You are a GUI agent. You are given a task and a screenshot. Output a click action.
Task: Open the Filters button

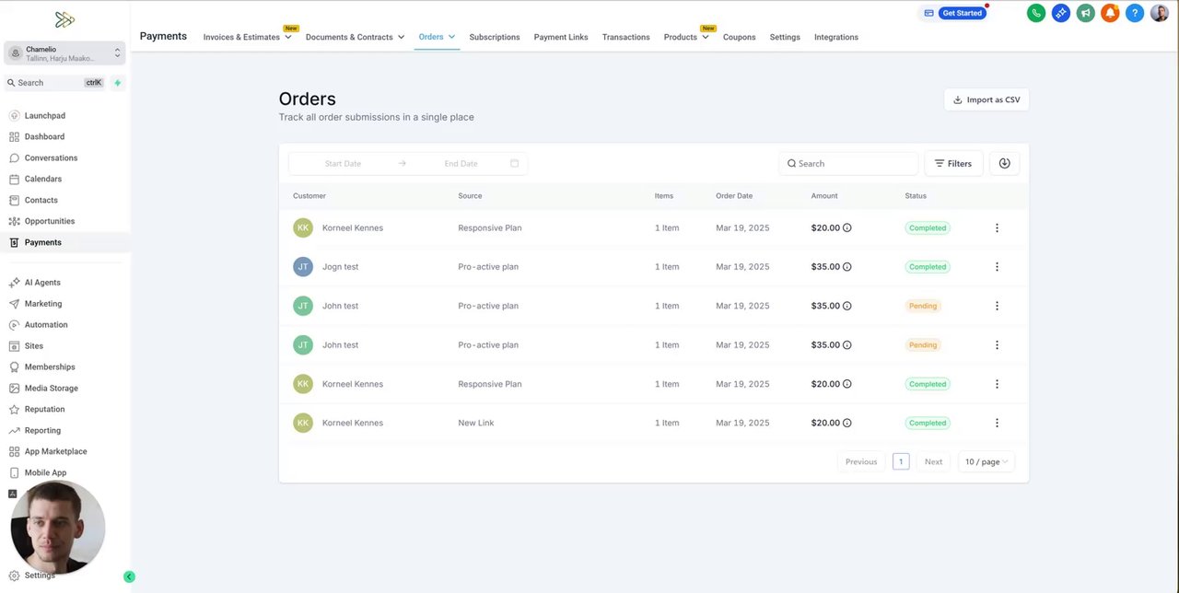point(953,163)
